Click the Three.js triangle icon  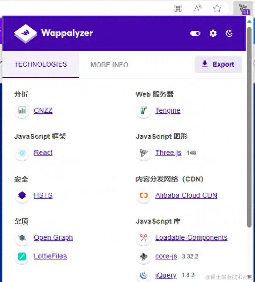point(144,153)
